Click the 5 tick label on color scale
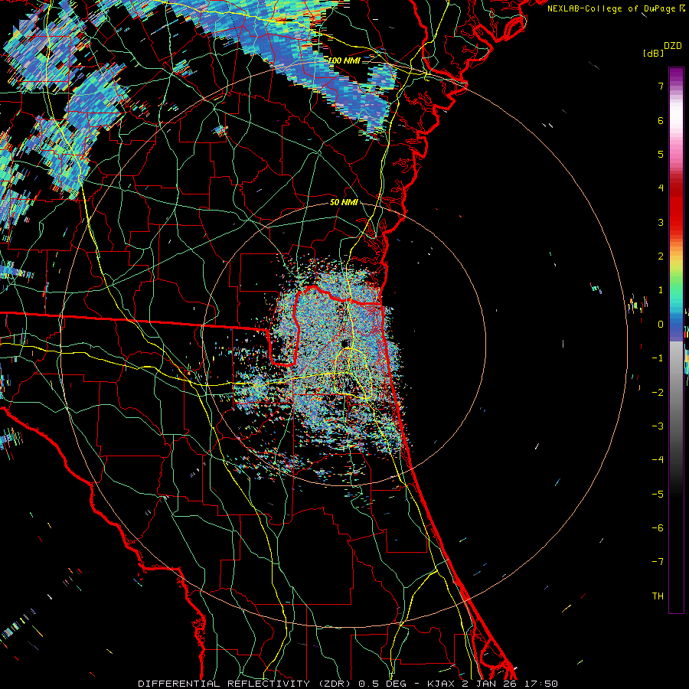The image size is (689, 689). coord(661,154)
